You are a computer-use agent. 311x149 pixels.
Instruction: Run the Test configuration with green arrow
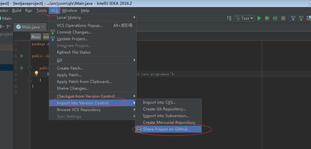tap(259, 18)
